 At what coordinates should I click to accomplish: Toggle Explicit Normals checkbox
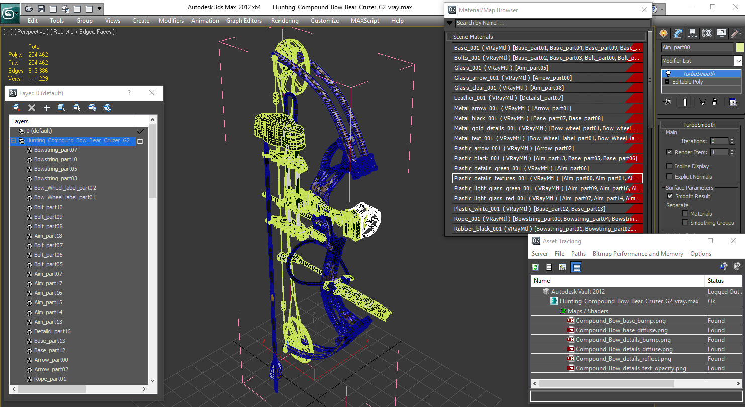pos(669,177)
